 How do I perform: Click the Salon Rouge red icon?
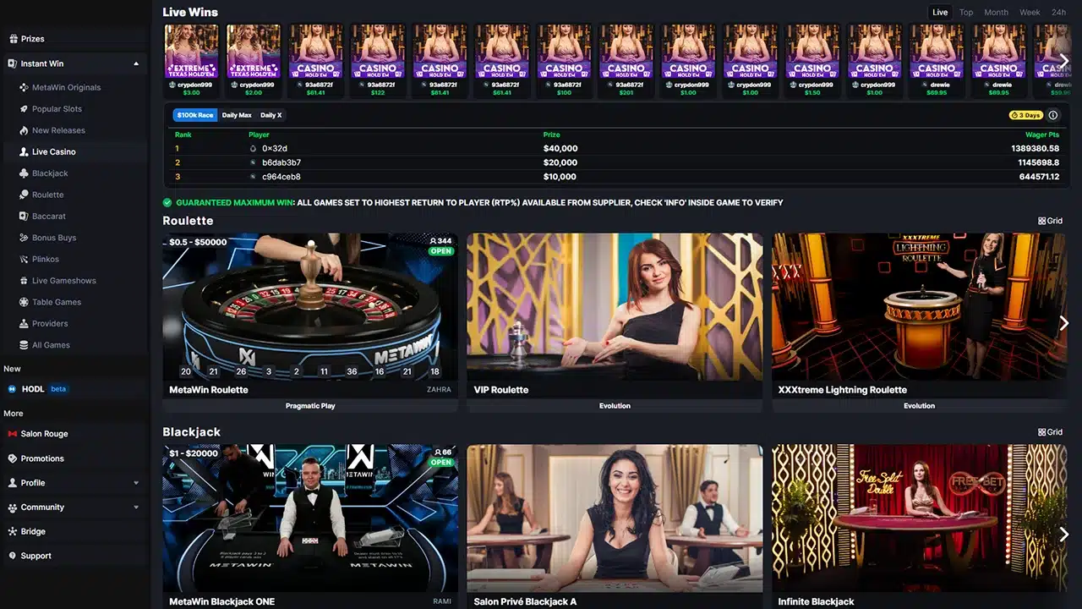pyautogui.click(x=13, y=434)
